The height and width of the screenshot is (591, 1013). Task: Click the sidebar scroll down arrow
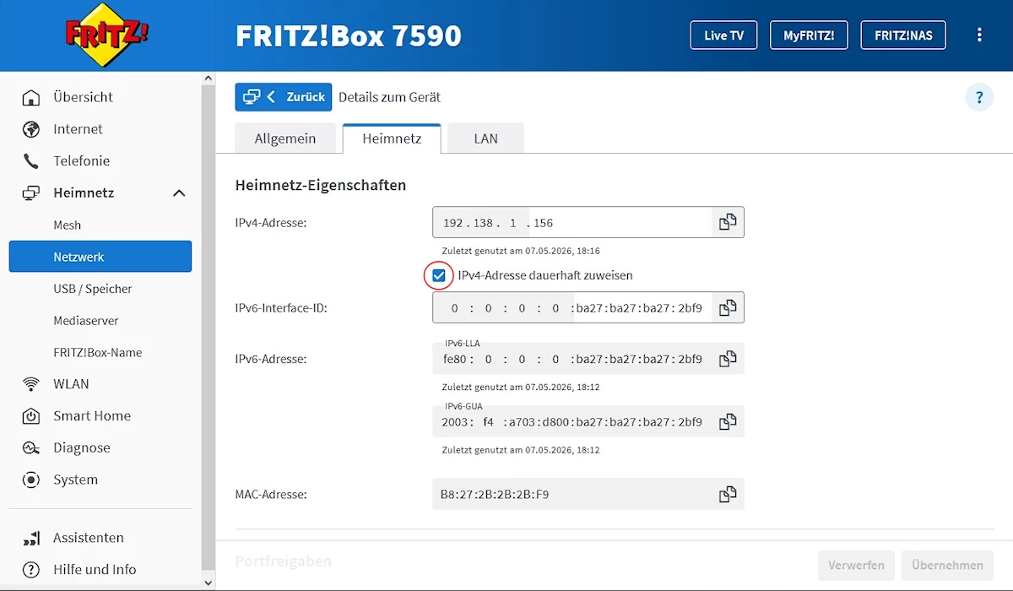[209, 583]
